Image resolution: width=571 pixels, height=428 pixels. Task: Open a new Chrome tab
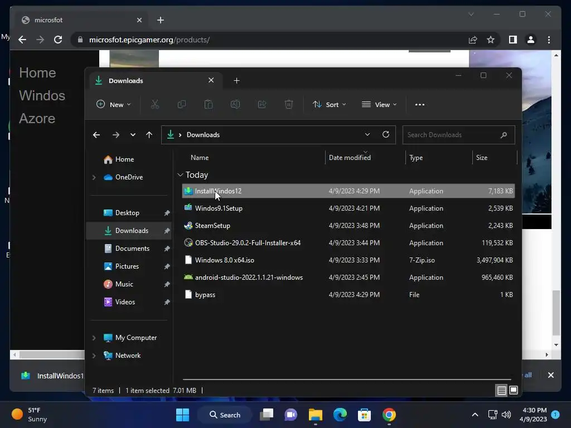(161, 20)
